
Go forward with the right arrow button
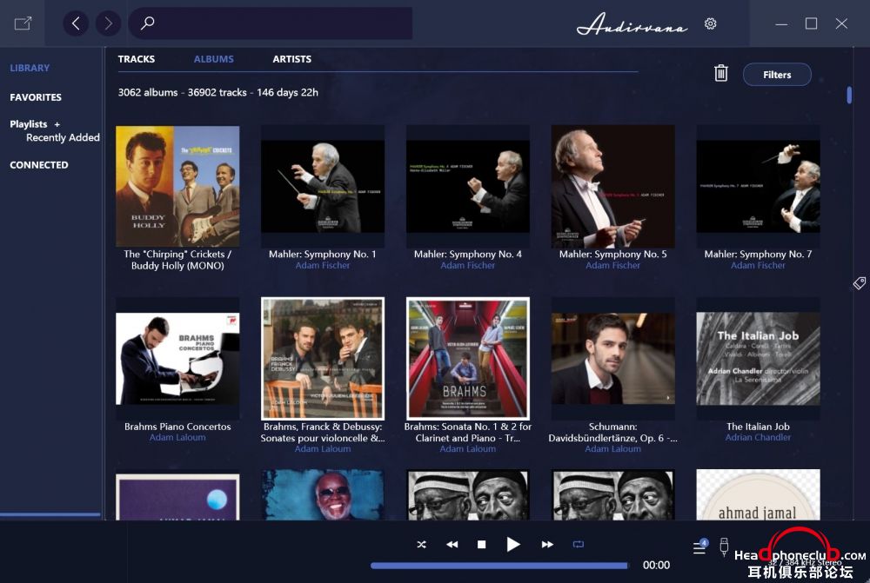click(x=108, y=23)
